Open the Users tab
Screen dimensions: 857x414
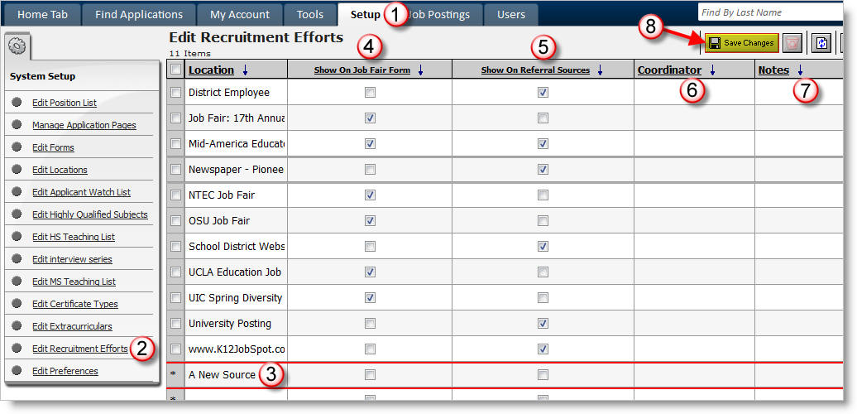coord(510,14)
